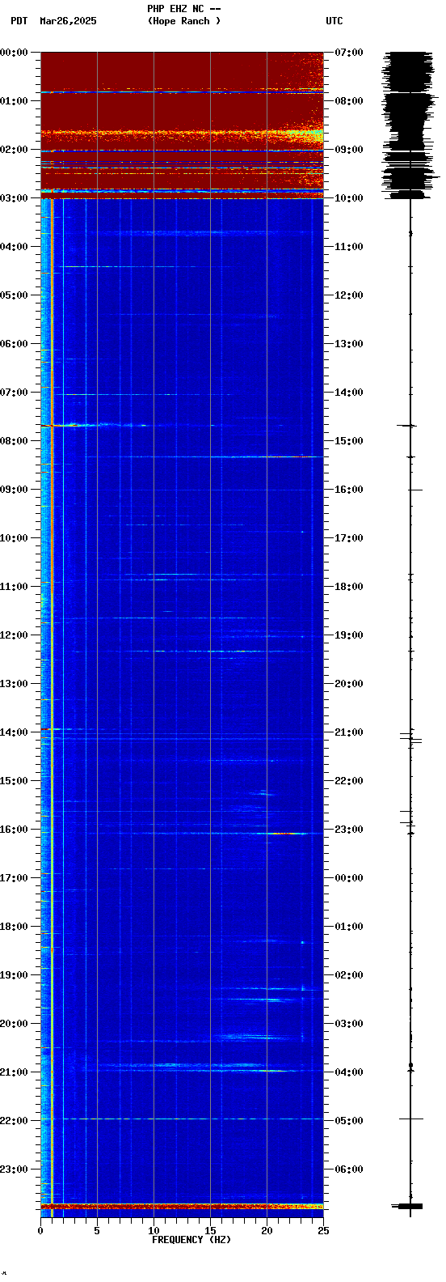Click the frequency axis tick label 15
The height and width of the screenshot is (1282, 446).
coord(210,1231)
